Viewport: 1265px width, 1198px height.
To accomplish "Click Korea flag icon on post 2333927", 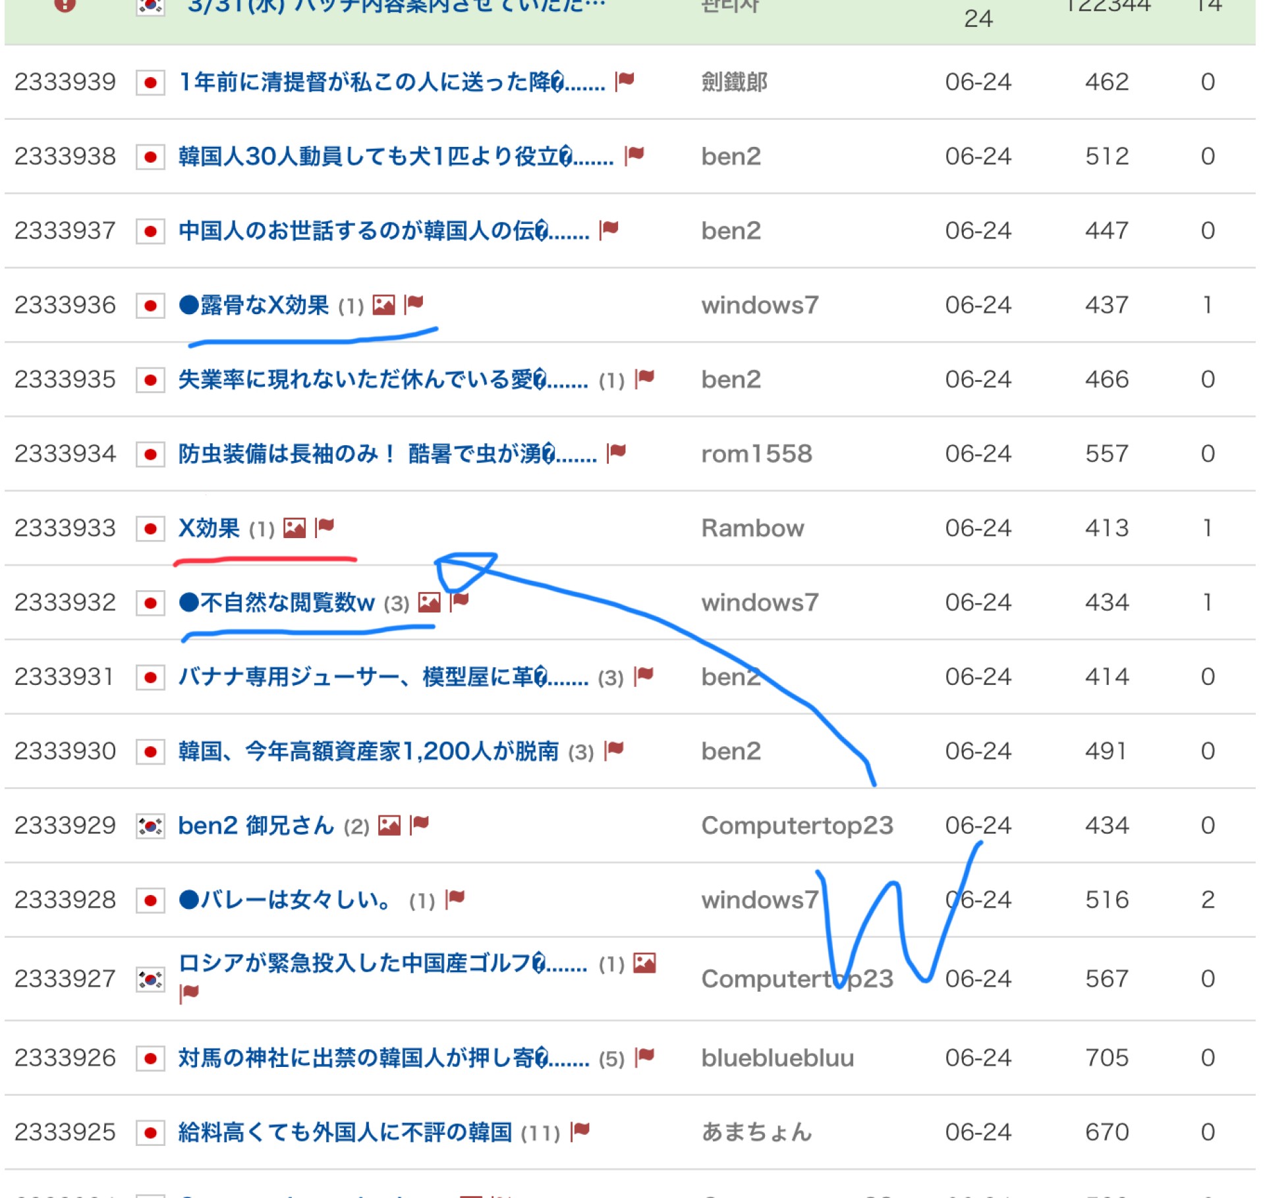I will point(150,980).
